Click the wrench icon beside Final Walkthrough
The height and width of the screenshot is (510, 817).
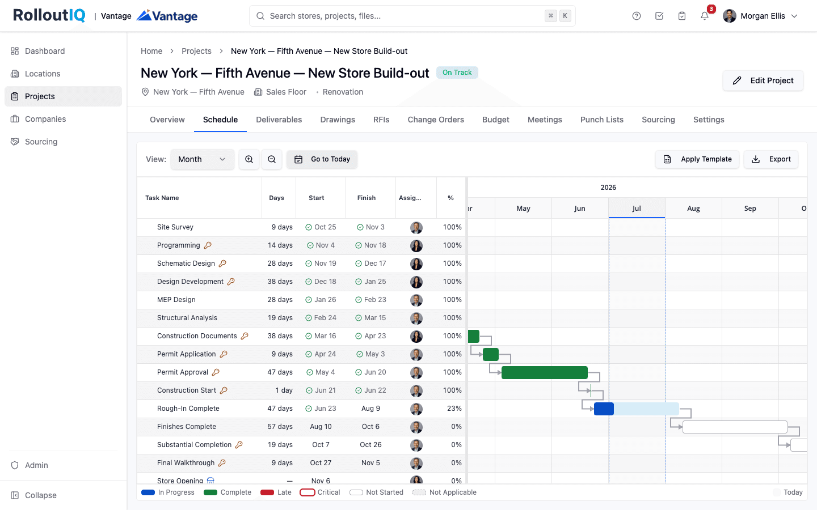click(x=222, y=463)
